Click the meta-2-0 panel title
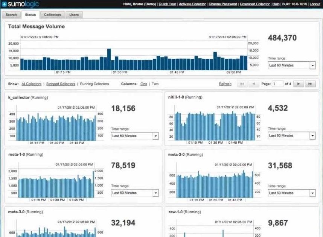323x237 pixels. (x=186, y=155)
